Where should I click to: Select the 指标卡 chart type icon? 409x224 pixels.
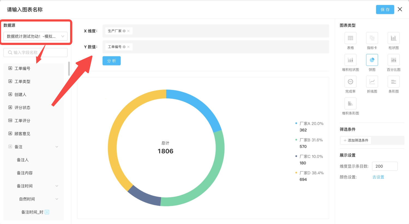click(372, 38)
